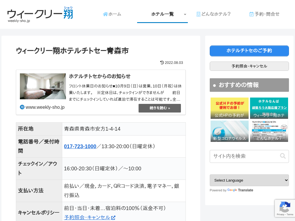This screenshot has height=221, width=295.
Task: Click the 続きを読む » button
Action: [x=160, y=108]
